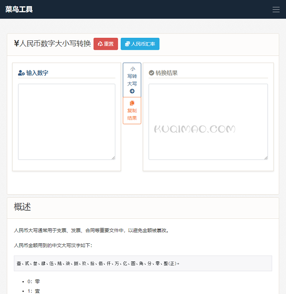Click the 菜鸟工具 site logo
The height and width of the screenshot is (294, 286).
[x=19, y=9]
